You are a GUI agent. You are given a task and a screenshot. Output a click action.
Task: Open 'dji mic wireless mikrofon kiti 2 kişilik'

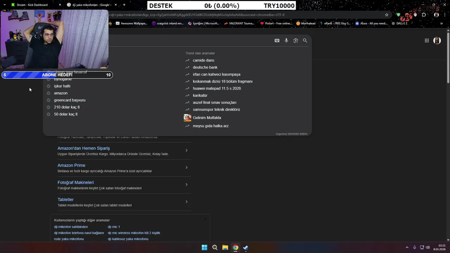click(134, 233)
